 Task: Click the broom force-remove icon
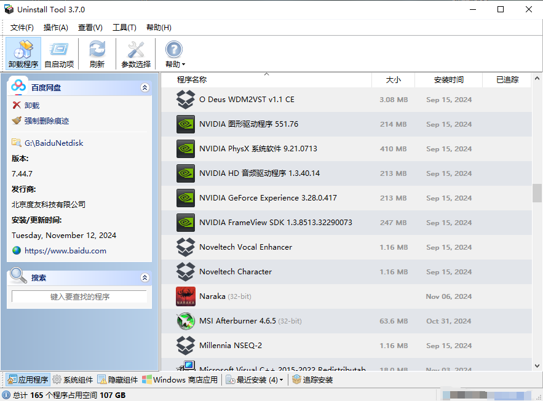(x=16, y=121)
